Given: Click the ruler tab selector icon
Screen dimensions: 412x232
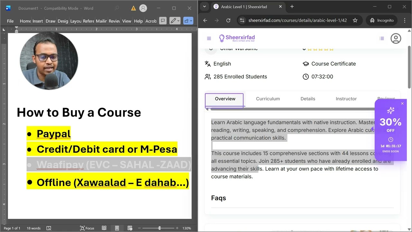Looking at the screenshot, I should click(4, 29).
